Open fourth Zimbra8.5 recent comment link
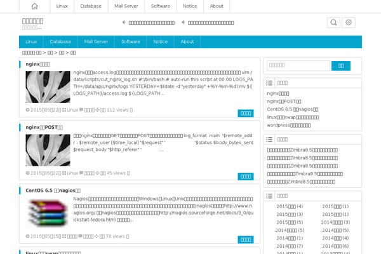This screenshot has width=381, height=254. pyautogui.click(x=305, y=174)
